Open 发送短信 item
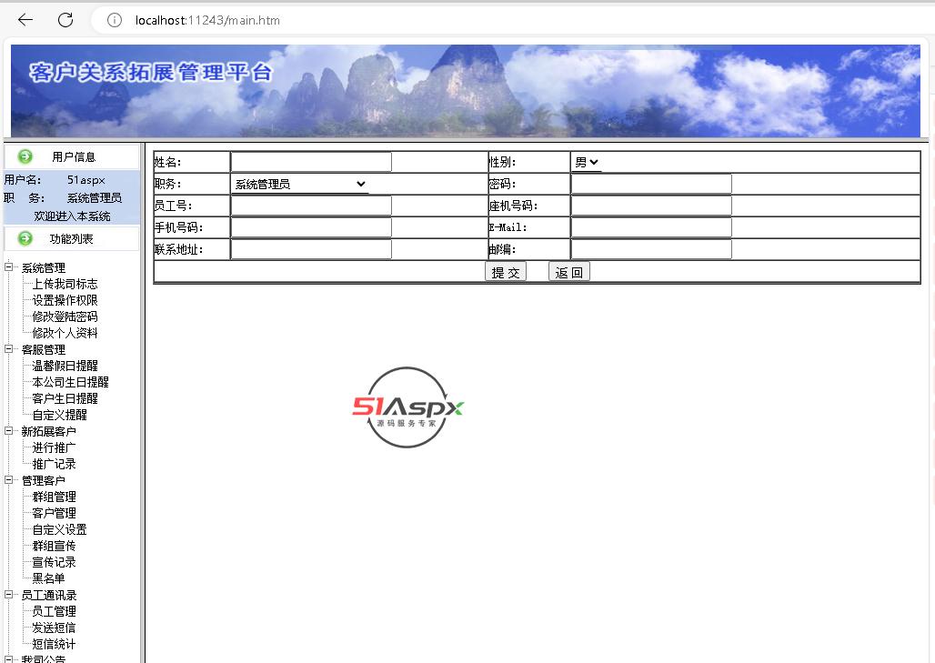 55,628
